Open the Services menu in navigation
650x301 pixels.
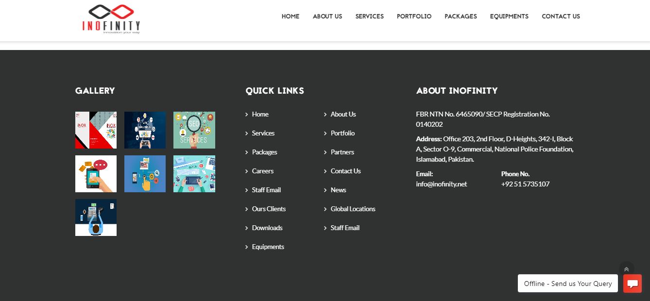click(x=369, y=17)
